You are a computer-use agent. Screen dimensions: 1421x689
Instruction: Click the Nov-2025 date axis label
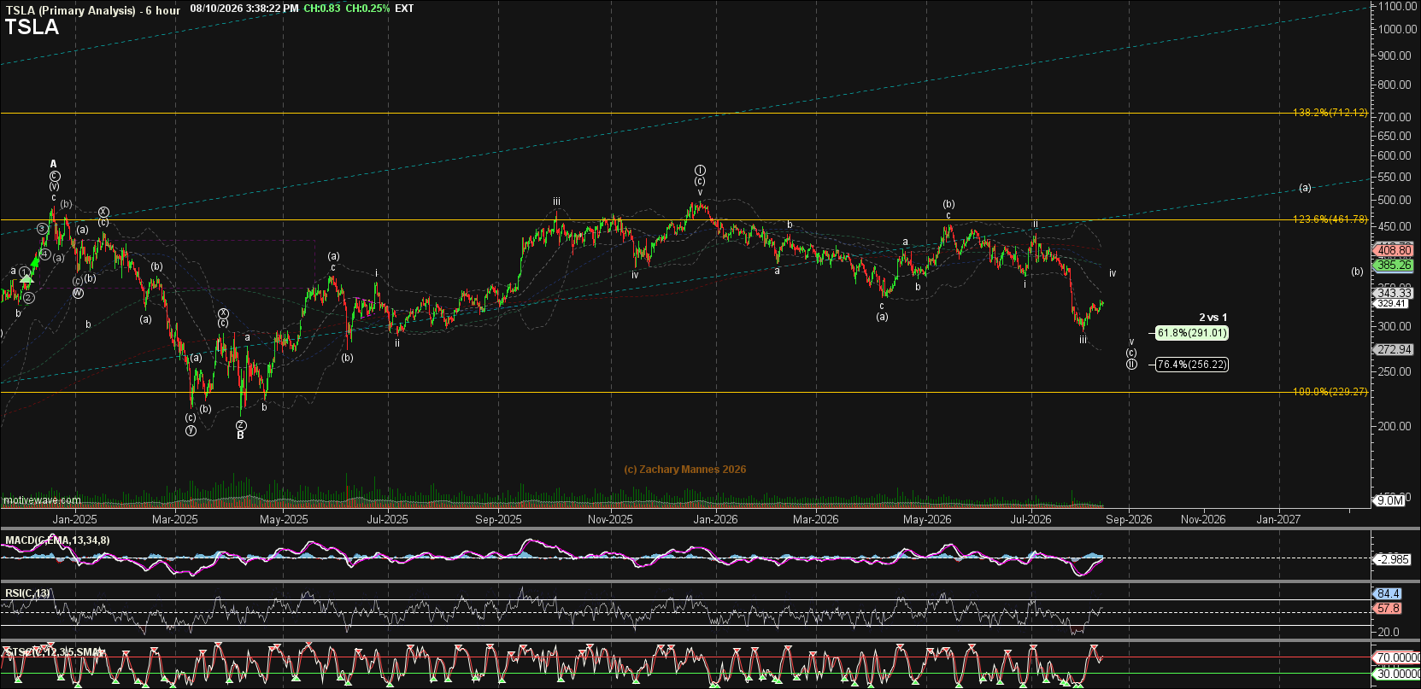[610, 519]
